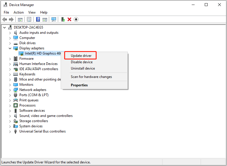Screen dimensions: 227x166
Task: Minimize the Device Manager window
Action: click(x=193, y=5)
